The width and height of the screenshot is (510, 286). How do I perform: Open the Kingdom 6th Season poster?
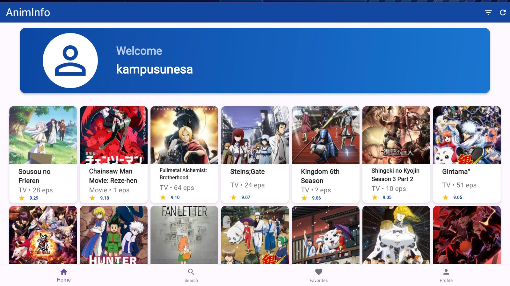[x=325, y=135]
